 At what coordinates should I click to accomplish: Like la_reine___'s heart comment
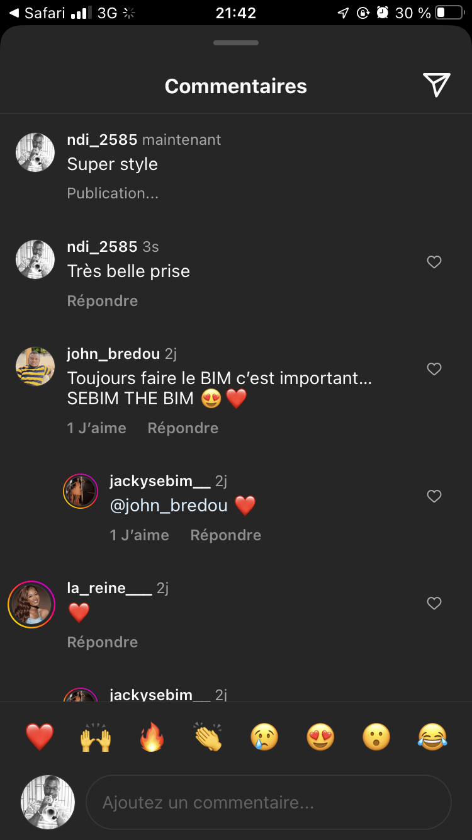point(434,603)
